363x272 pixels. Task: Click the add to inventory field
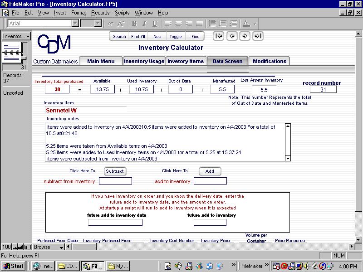pos(210,181)
